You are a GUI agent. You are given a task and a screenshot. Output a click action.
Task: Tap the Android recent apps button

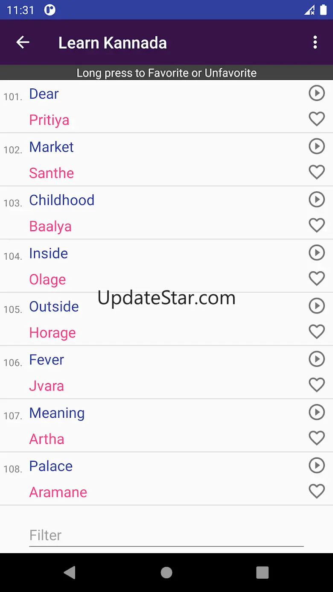[x=262, y=572]
